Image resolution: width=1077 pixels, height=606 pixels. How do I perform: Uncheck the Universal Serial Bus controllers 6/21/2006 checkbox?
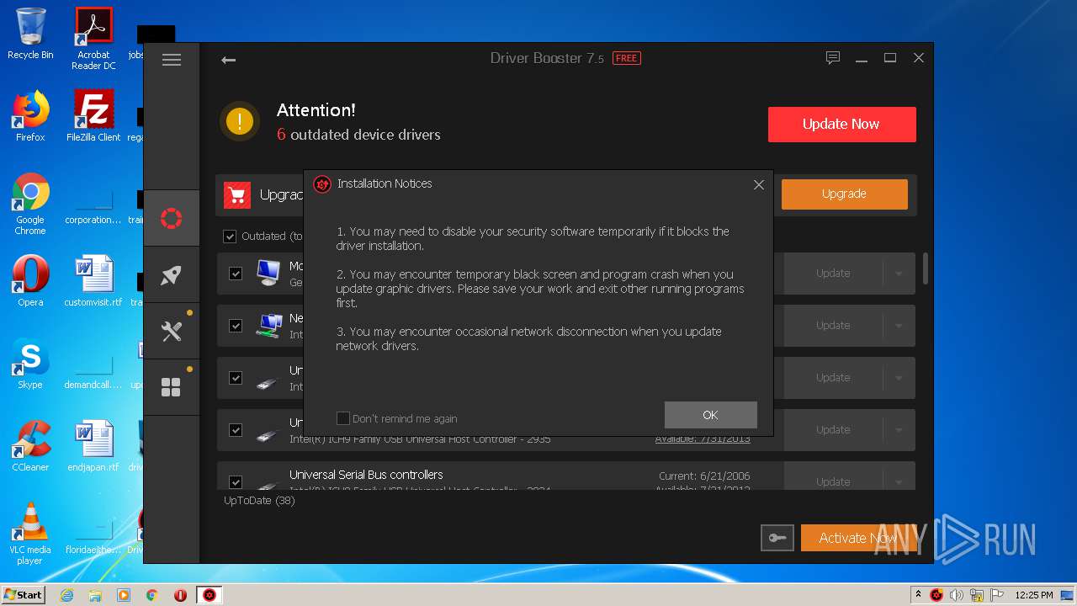[236, 482]
